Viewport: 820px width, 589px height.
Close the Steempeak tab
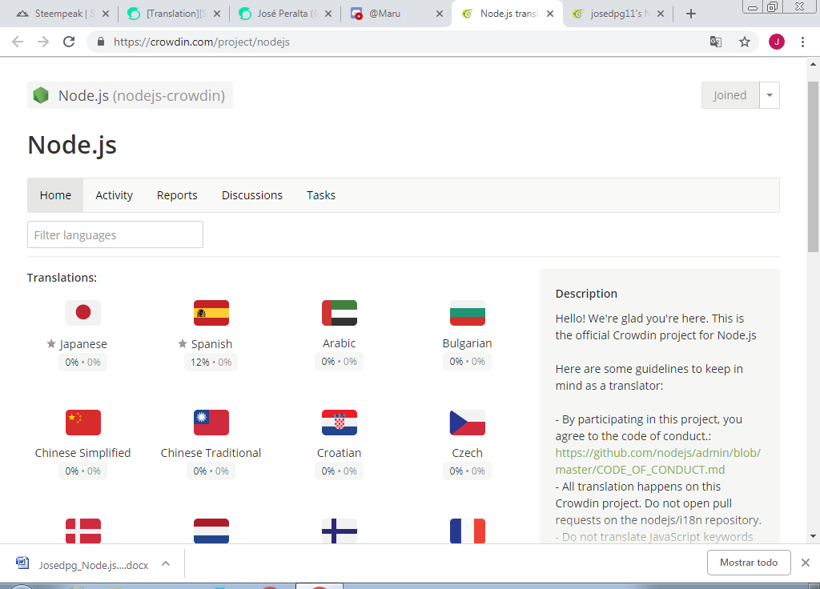(x=106, y=14)
